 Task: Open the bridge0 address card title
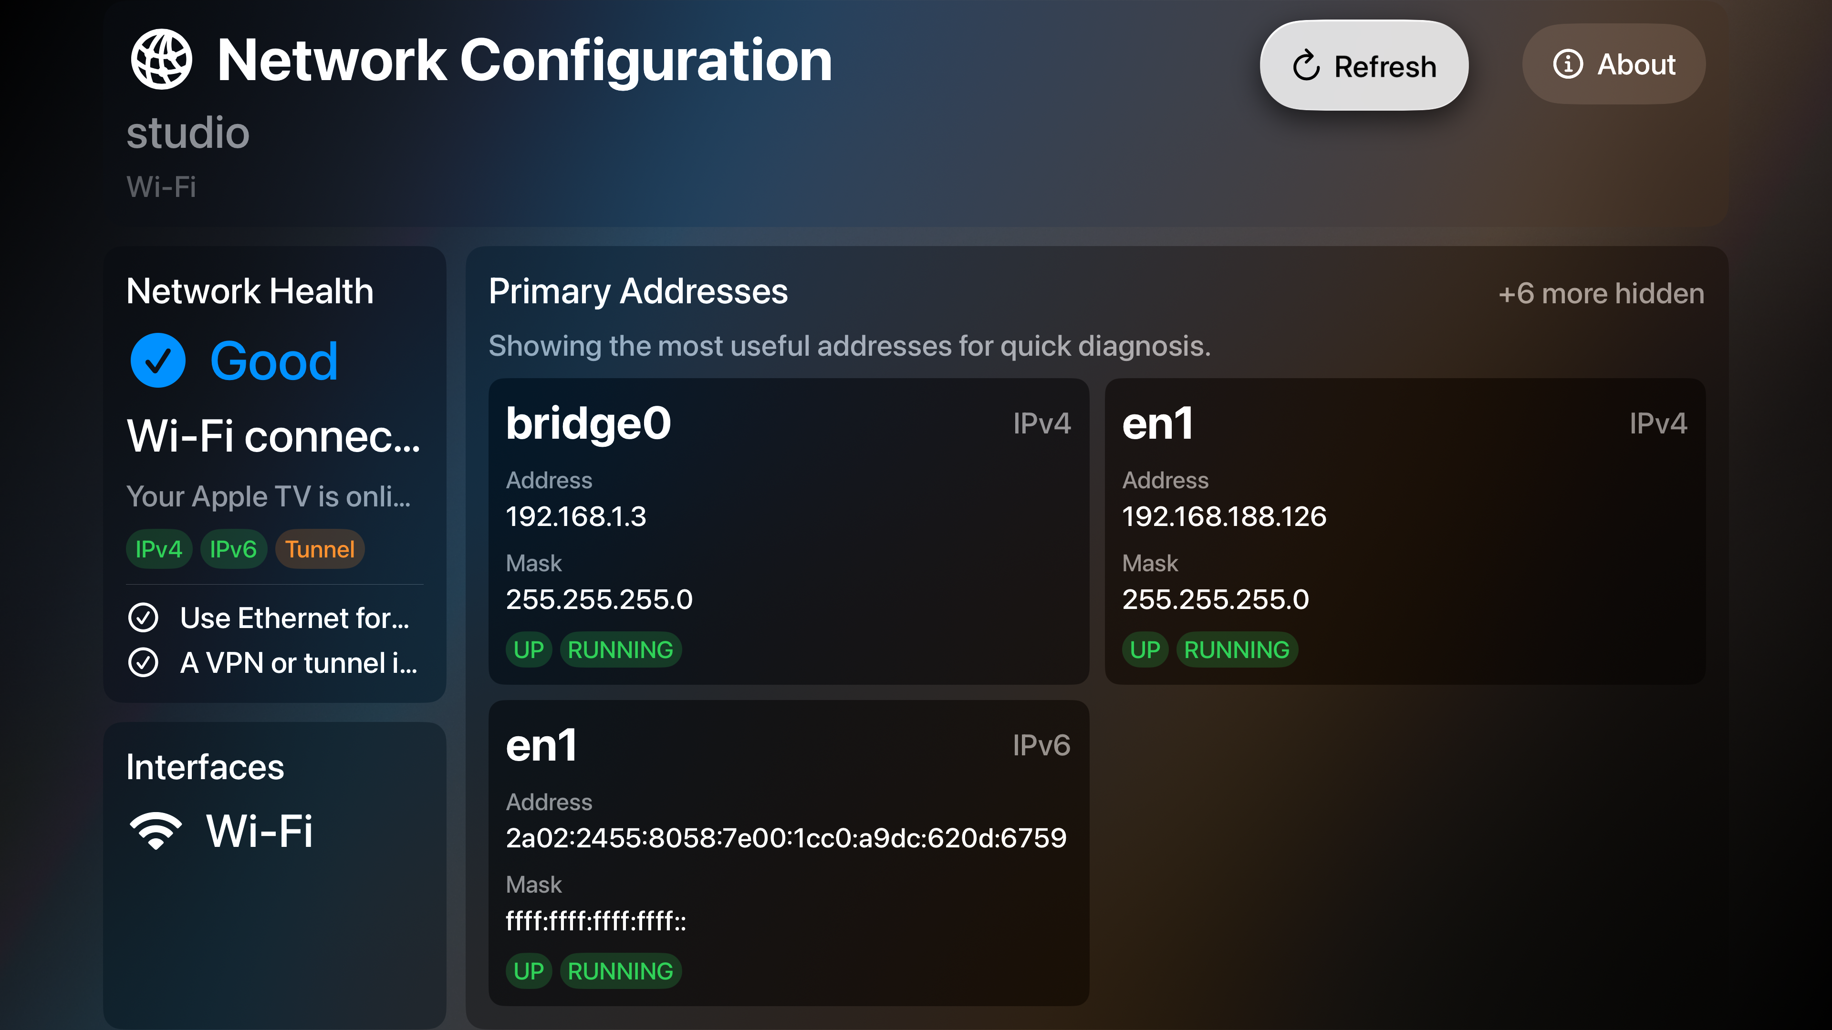588,423
